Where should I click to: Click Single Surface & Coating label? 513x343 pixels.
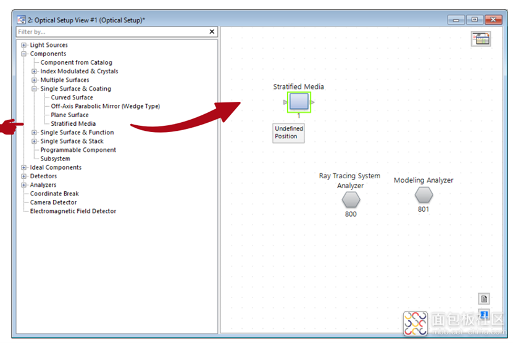75,89
